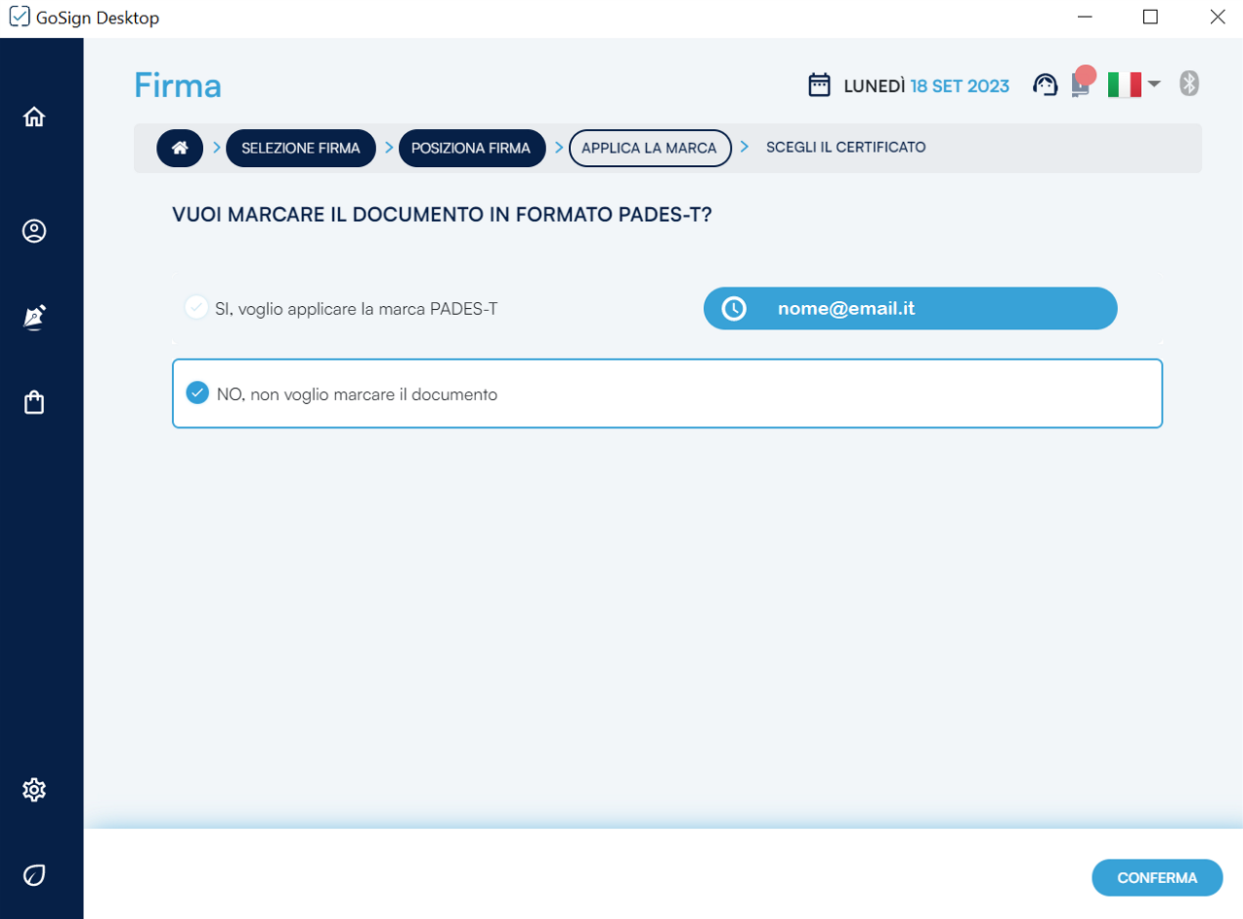The image size is (1243, 919).
Task: Click the nome@email.it timestamp account field
Action: point(910,309)
